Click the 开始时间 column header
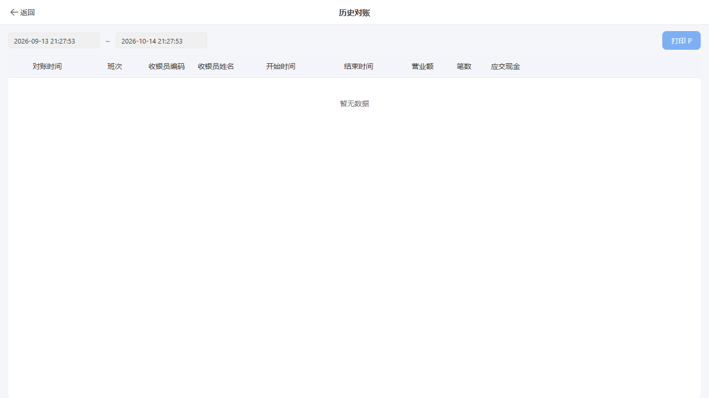This screenshot has width=709, height=398. [x=281, y=66]
